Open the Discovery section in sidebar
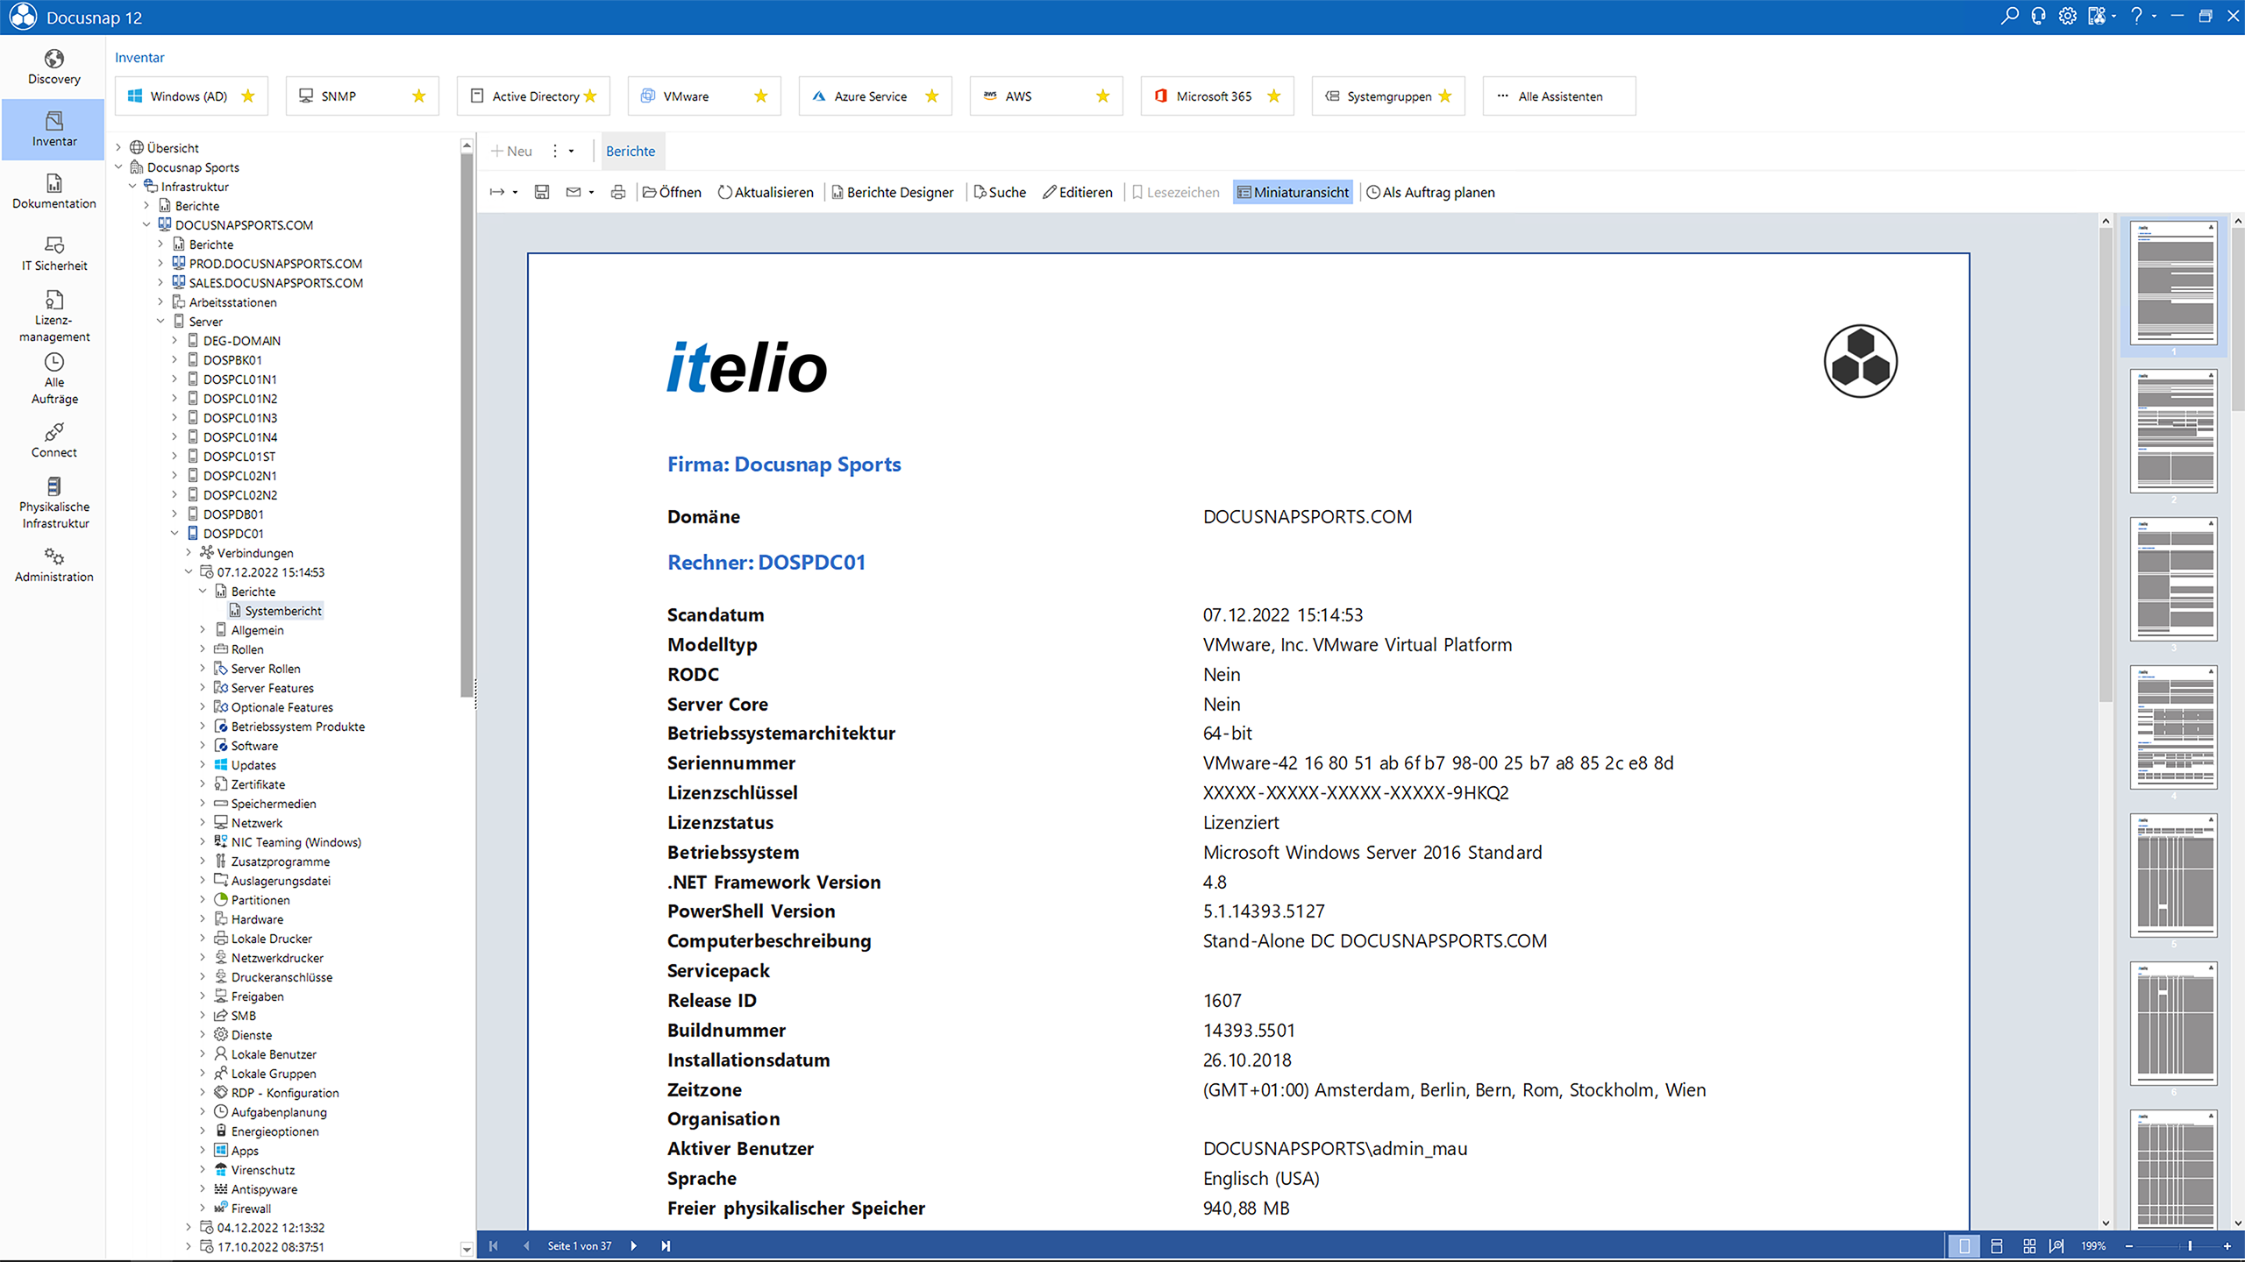This screenshot has height=1262, width=2245. pos(53,67)
